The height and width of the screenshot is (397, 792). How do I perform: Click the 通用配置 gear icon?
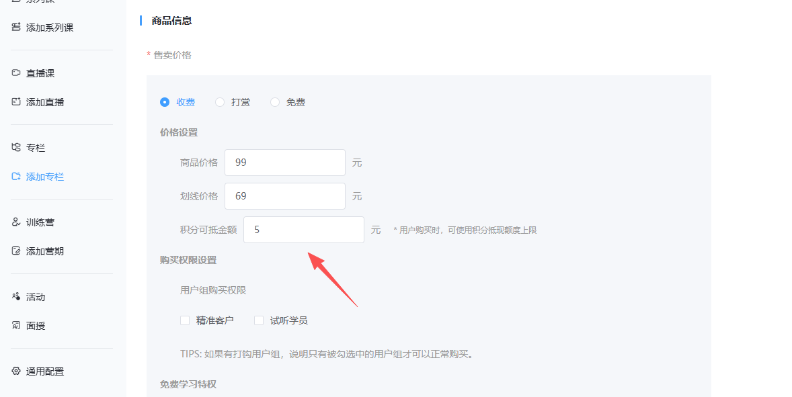click(16, 371)
